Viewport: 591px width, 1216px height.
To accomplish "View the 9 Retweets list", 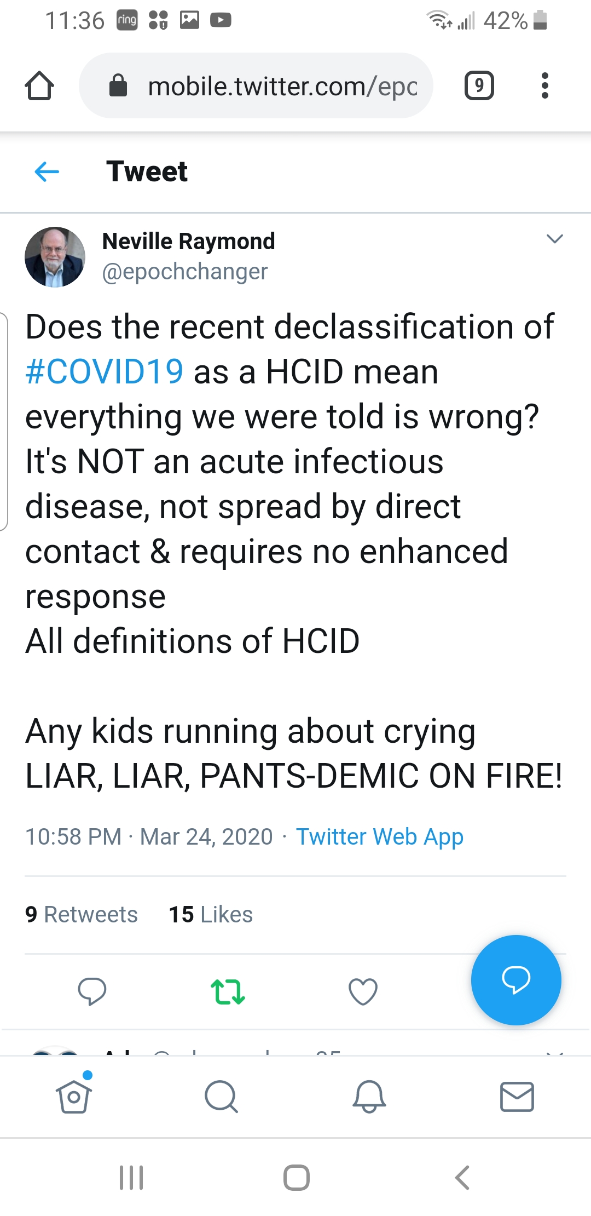I will click(x=82, y=915).
